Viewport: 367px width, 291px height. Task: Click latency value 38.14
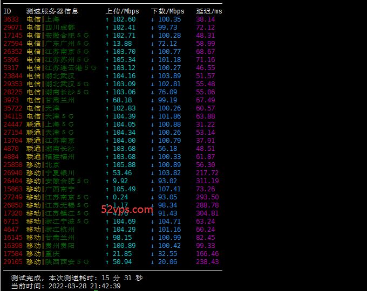(205, 19)
